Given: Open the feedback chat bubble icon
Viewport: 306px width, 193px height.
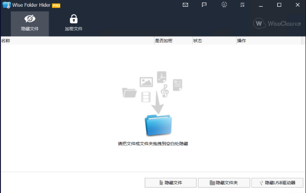Looking at the screenshot, I should [x=204, y=5].
